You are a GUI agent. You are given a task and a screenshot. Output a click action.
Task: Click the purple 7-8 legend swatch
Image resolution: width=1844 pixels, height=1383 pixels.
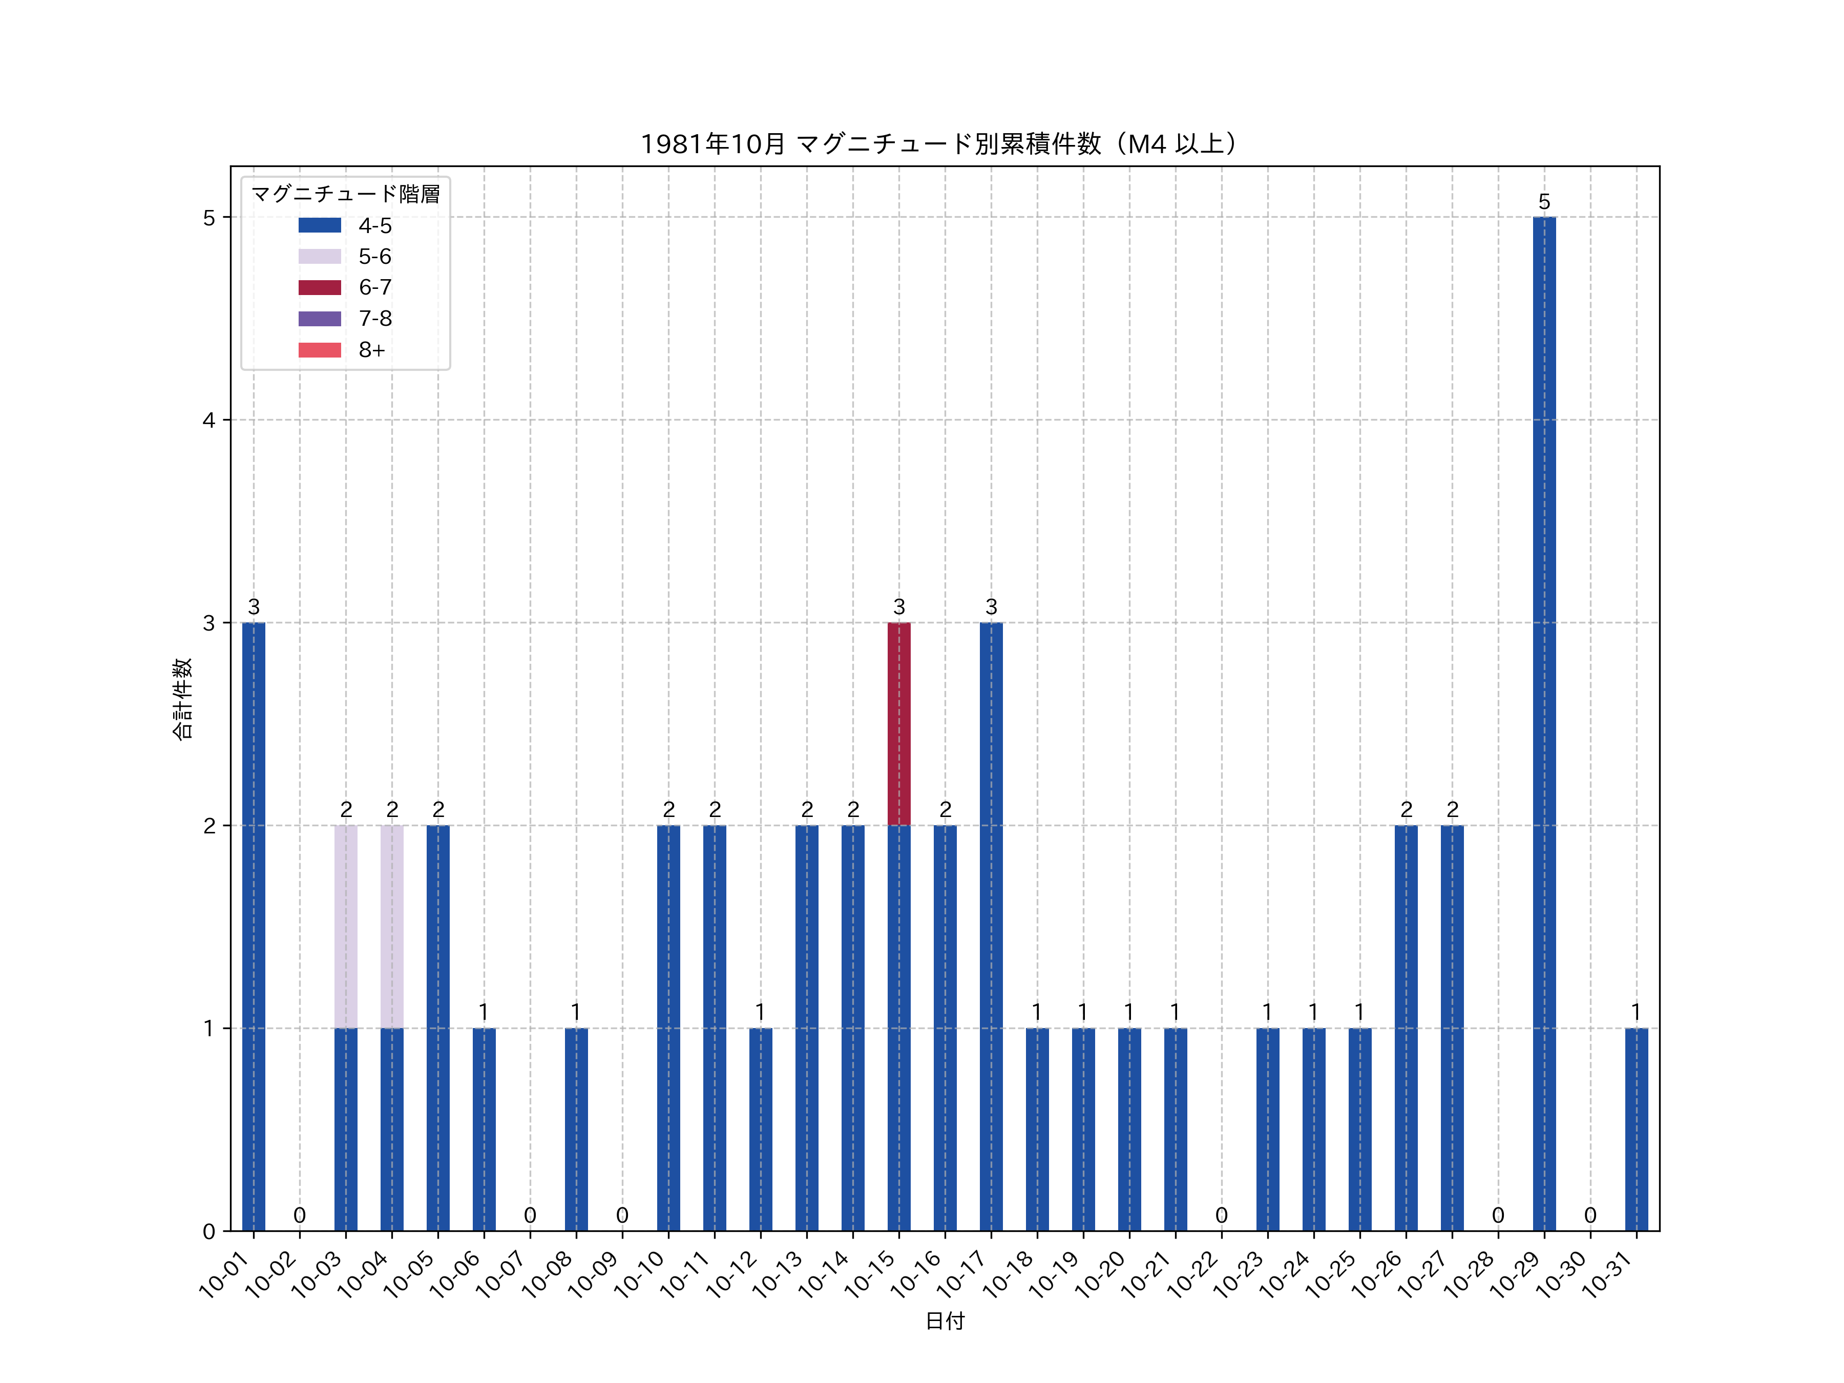[319, 319]
